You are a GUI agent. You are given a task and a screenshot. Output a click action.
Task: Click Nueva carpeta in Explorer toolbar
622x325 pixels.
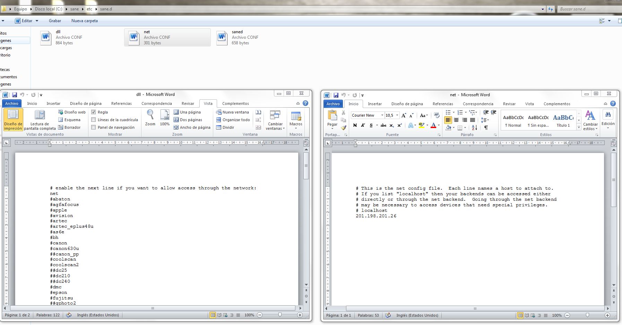click(84, 21)
